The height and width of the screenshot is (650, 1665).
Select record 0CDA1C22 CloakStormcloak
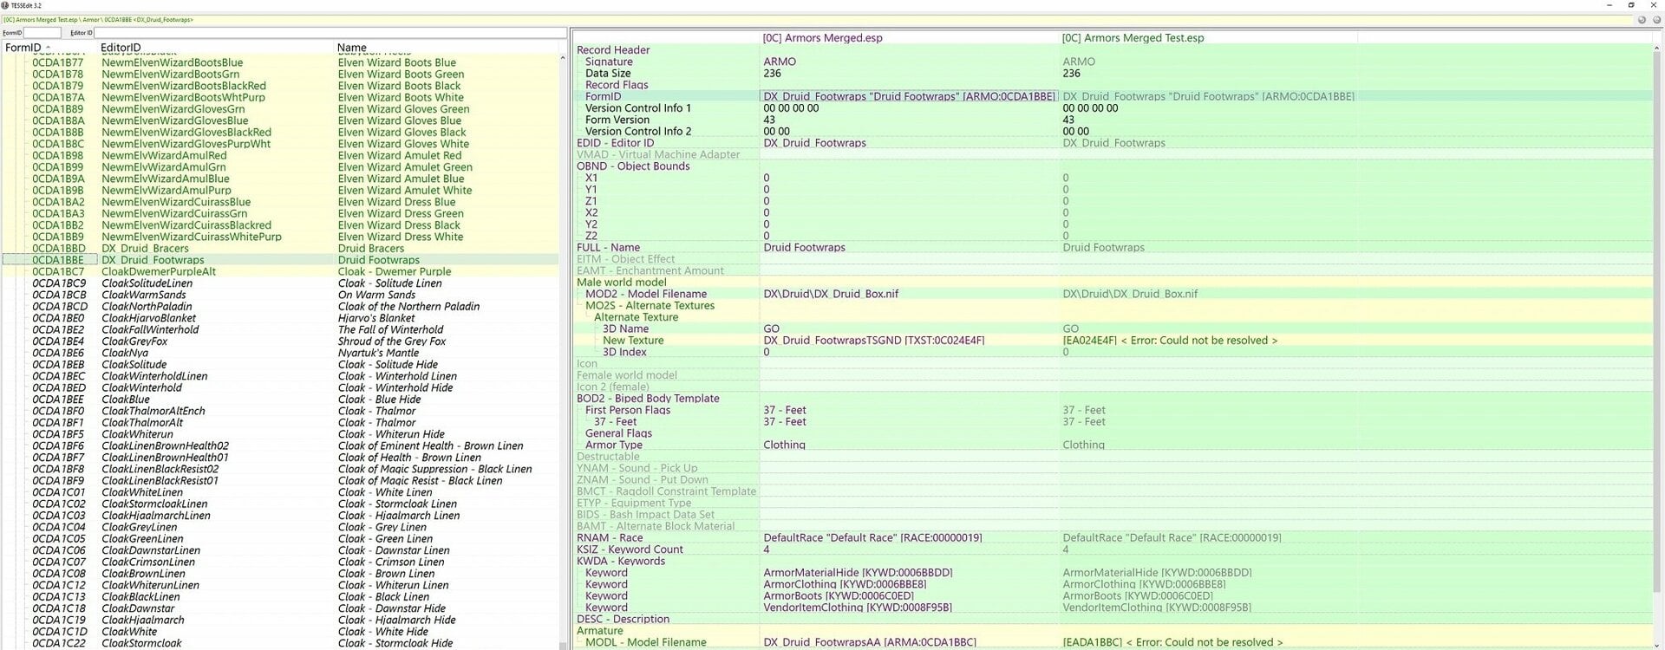[x=282, y=643]
